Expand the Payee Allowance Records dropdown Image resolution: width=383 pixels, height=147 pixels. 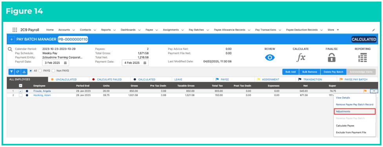tap(249, 30)
